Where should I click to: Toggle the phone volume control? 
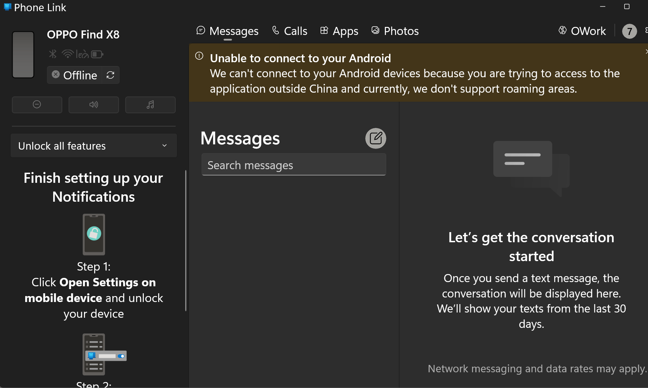93,105
